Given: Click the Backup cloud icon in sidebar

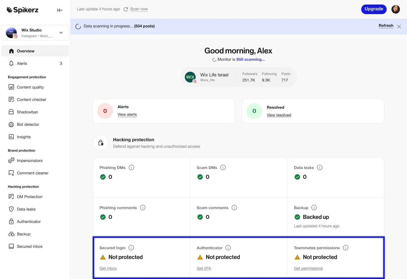Looking at the screenshot, I should pyautogui.click(x=11, y=234).
